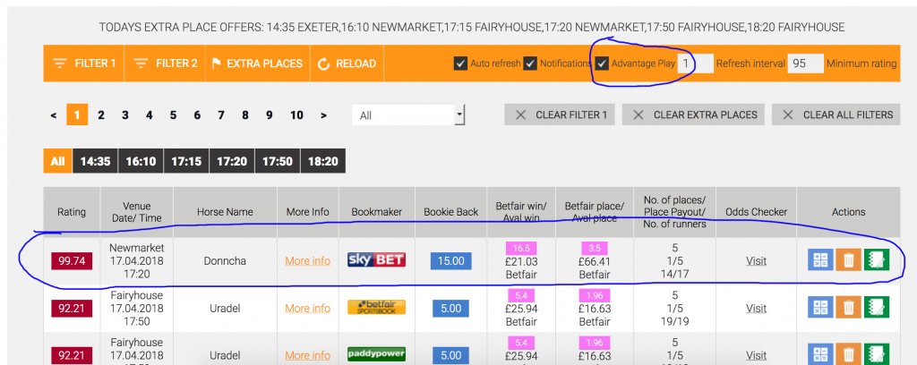Select page 1 in pagination
917x365 pixels.
(77, 115)
